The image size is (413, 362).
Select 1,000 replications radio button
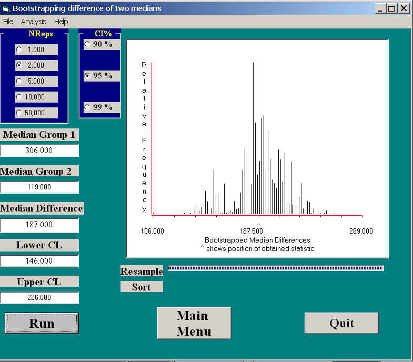tap(19, 50)
